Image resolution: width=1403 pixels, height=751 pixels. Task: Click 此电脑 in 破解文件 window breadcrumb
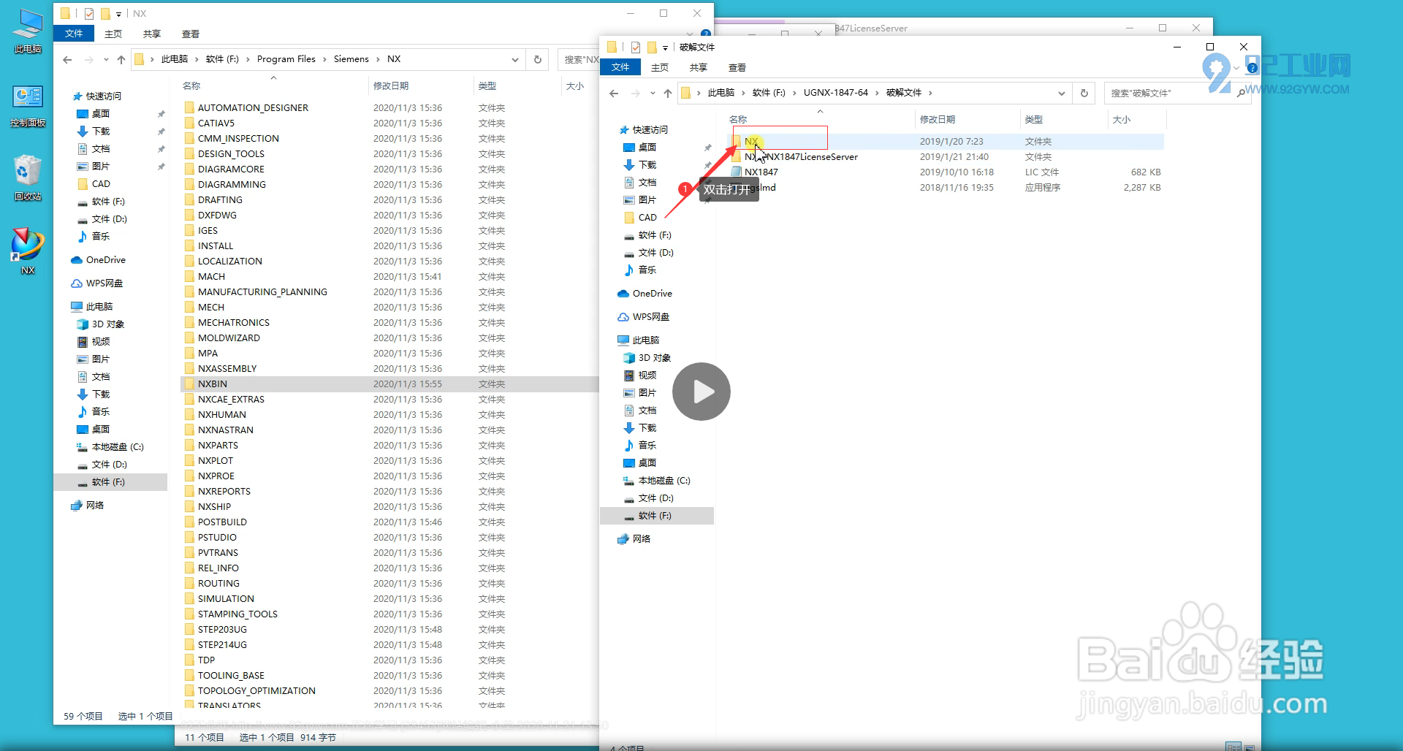pos(721,93)
